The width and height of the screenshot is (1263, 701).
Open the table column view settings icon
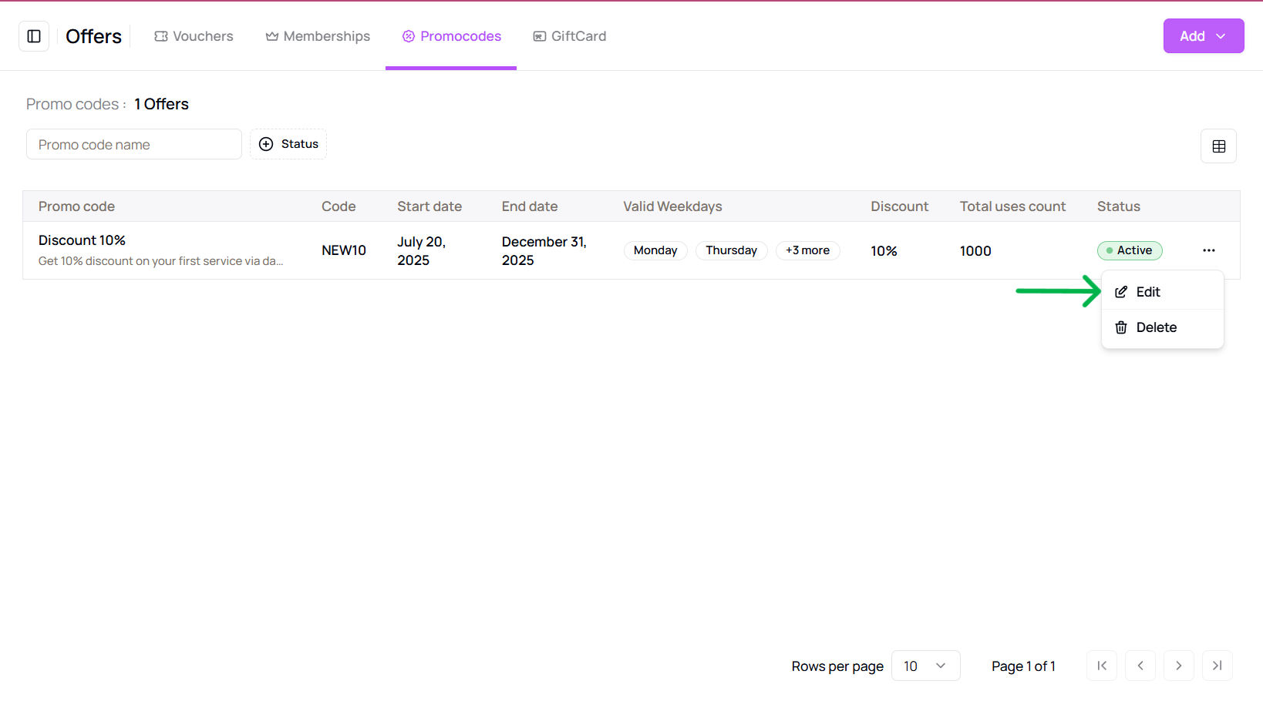(1218, 146)
